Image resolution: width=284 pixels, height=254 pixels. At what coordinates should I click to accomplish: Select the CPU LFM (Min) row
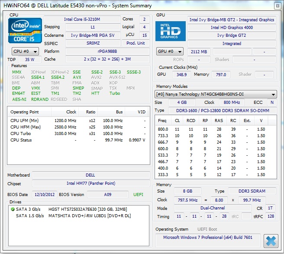(78, 121)
